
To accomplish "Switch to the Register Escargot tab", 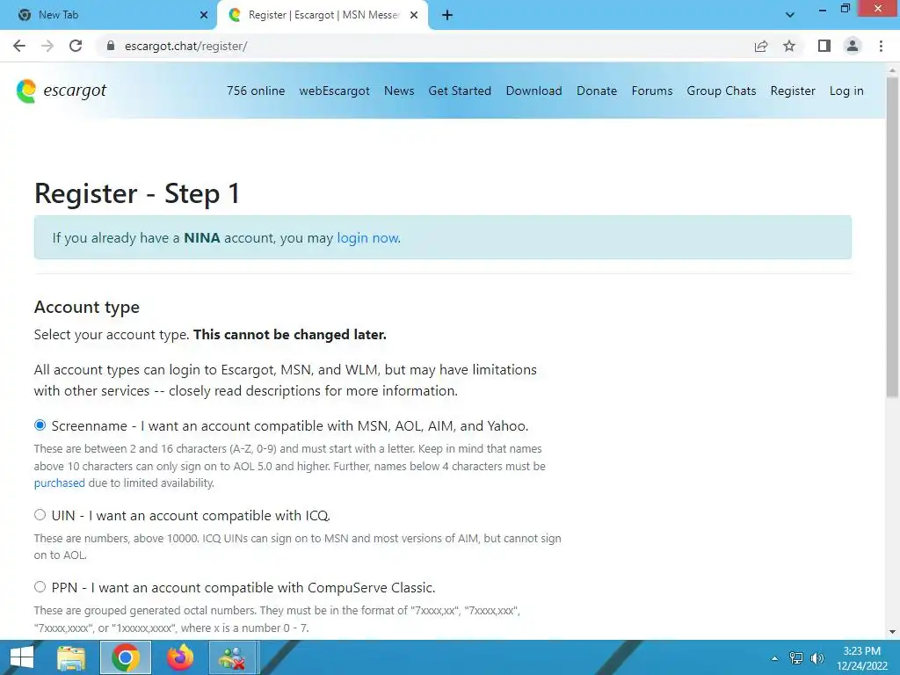I will pyautogui.click(x=323, y=16).
